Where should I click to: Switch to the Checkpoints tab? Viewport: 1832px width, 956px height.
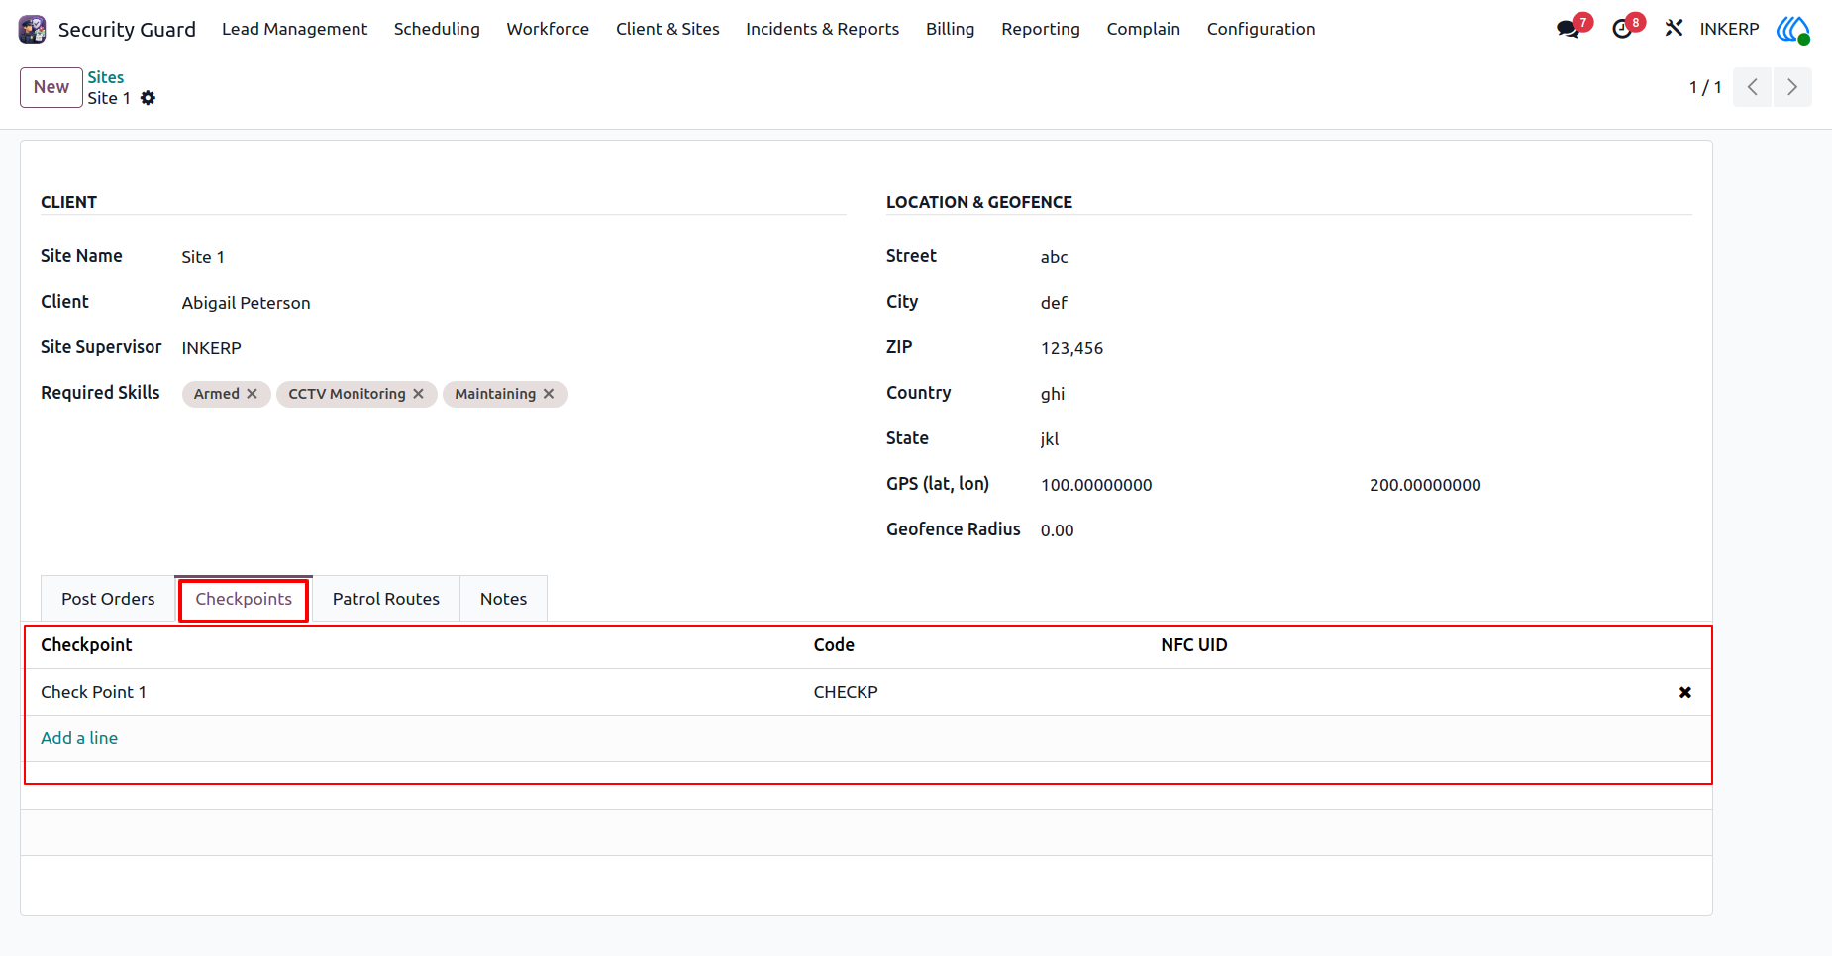coord(244,599)
